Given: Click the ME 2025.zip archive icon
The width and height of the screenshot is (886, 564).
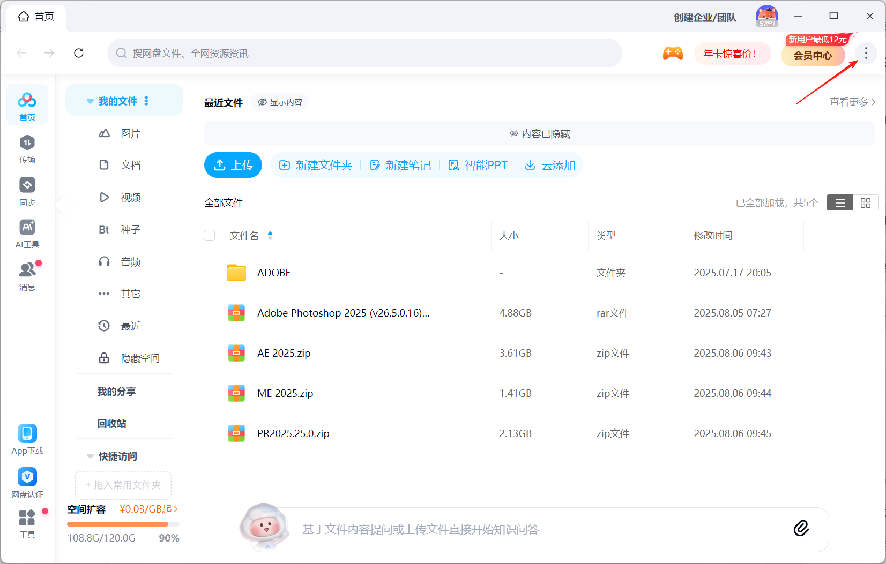Looking at the screenshot, I should (236, 393).
